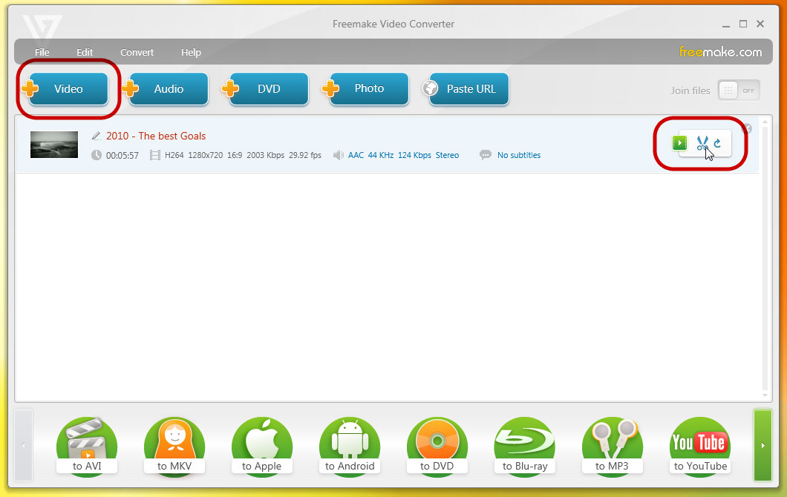Click 'No subtitles' to change subtitle settings
The image size is (787, 497).
tap(519, 155)
